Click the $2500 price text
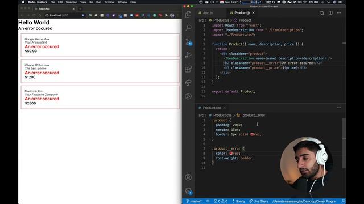Screen dimensions: 364x204 (30, 103)
